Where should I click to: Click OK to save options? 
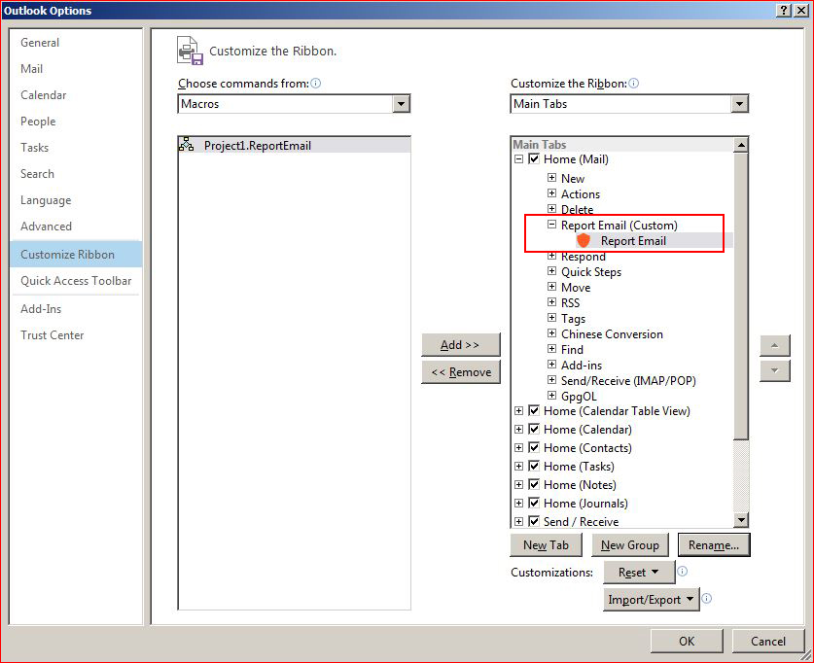coord(687,642)
